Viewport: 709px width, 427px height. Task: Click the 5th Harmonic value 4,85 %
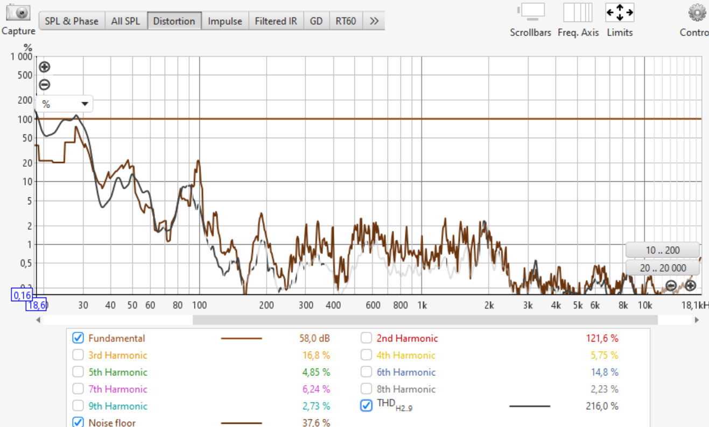tap(316, 372)
